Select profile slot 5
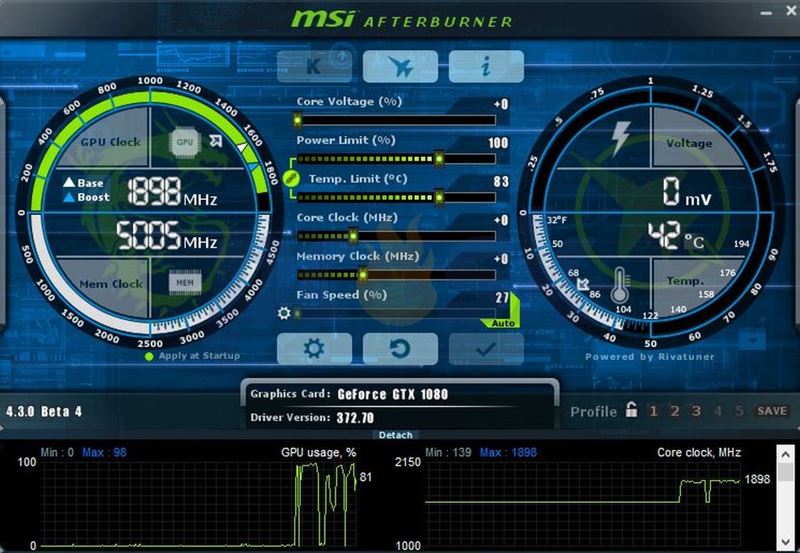Screen dimensions: 800x553 [739, 411]
